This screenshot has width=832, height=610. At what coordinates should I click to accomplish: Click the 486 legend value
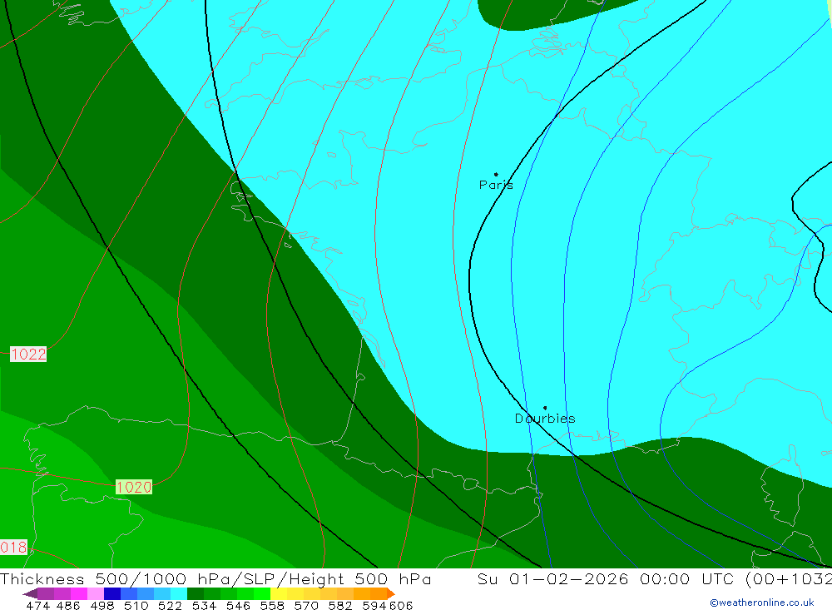pos(68,605)
